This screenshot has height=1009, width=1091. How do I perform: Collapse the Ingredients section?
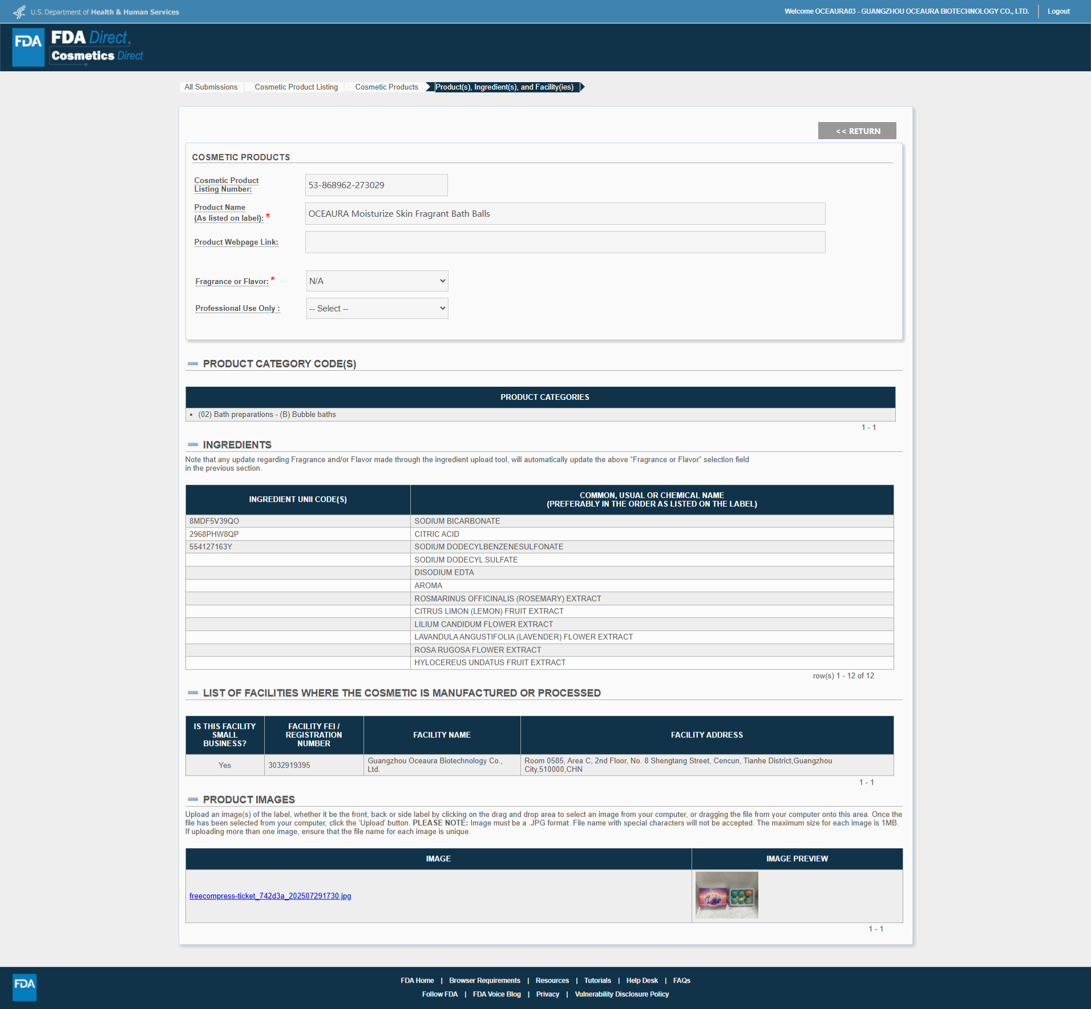pos(193,445)
